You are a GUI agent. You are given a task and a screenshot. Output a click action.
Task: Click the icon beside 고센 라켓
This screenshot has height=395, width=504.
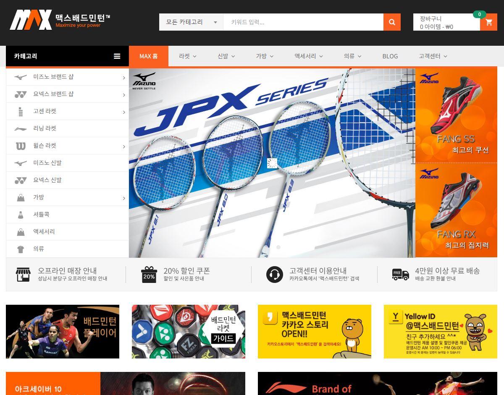(x=21, y=112)
